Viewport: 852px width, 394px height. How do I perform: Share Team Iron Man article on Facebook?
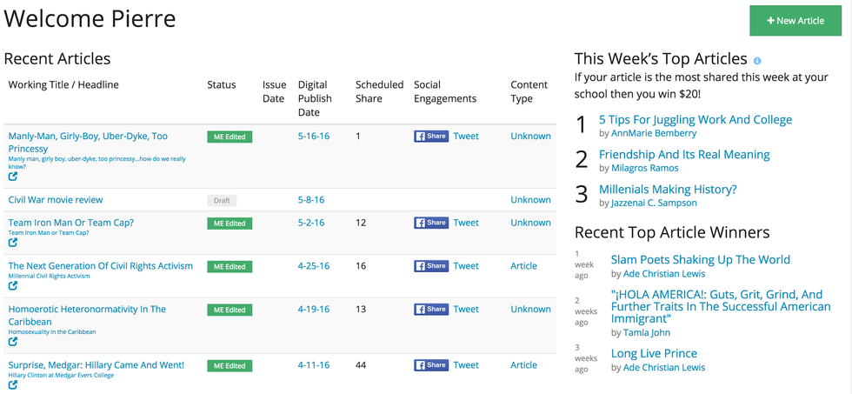click(x=430, y=223)
